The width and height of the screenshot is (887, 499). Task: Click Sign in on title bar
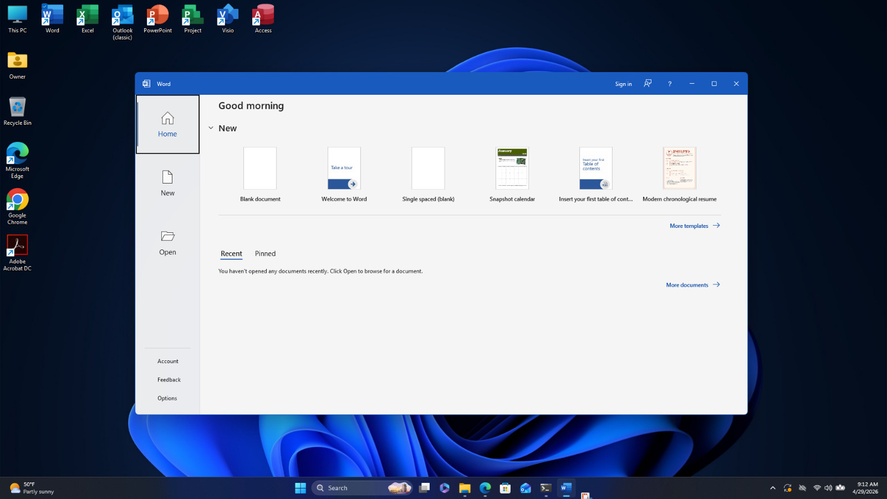click(623, 84)
